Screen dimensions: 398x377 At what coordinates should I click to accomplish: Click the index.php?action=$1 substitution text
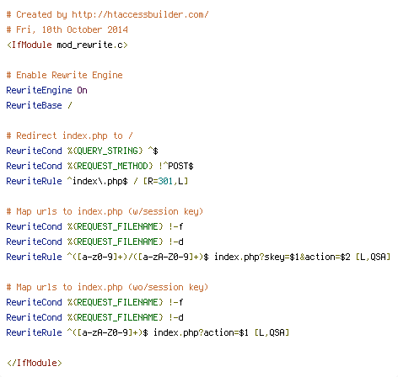pyautogui.click(x=201, y=332)
